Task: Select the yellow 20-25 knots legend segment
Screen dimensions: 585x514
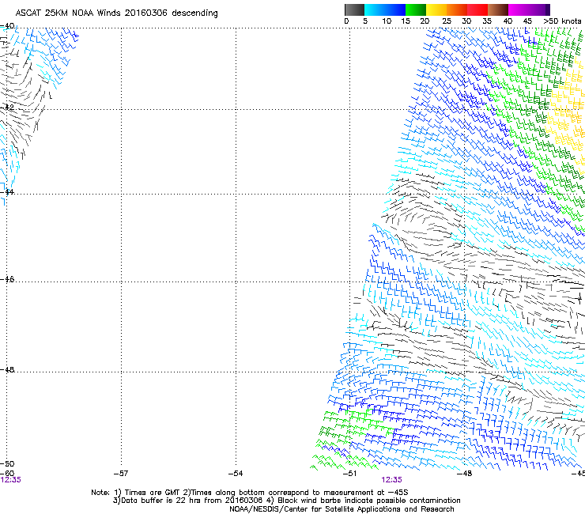Action: [436, 9]
